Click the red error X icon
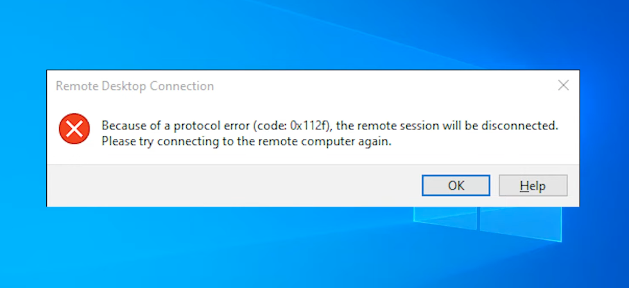The image size is (629, 288). click(74, 129)
